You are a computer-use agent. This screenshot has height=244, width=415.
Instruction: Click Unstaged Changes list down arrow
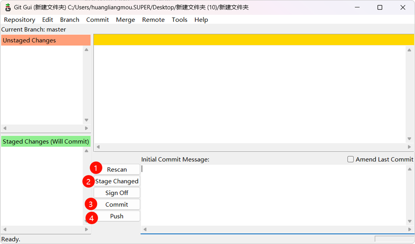86,120
